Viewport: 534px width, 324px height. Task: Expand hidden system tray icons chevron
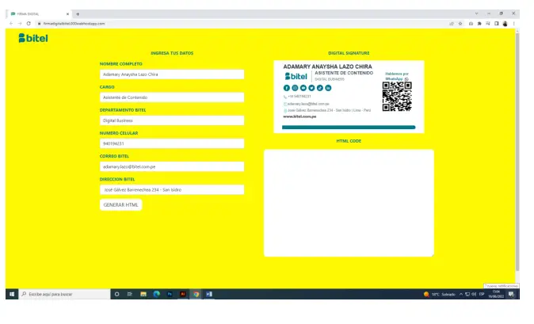[x=461, y=294]
